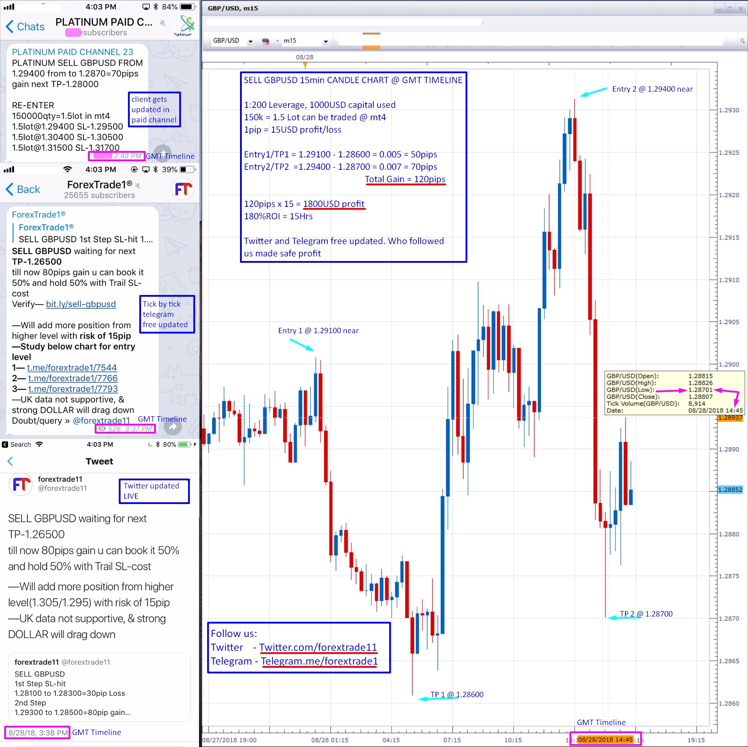Open the forextrade11 profile avatar in tweet
The height and width of the screenshot is (747, 748).
(x=21, y=484)
